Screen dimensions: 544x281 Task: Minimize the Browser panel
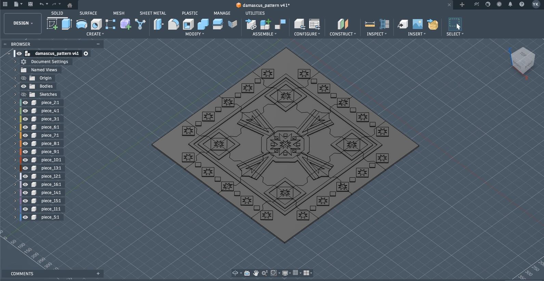pos(98,44)
